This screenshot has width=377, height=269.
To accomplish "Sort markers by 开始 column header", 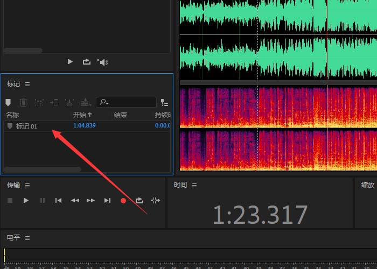I will [x=82, y=115].
